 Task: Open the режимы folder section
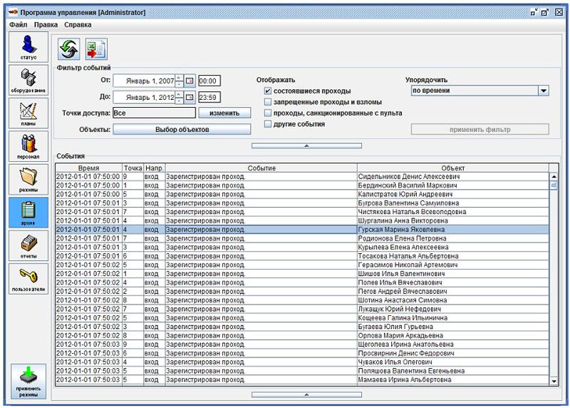click(x=28, y=178)
